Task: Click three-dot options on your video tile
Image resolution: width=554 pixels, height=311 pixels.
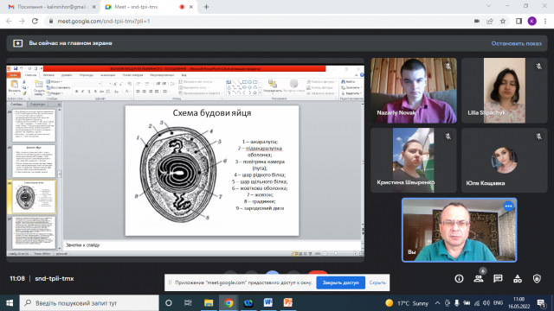Action: pos(508,206)
